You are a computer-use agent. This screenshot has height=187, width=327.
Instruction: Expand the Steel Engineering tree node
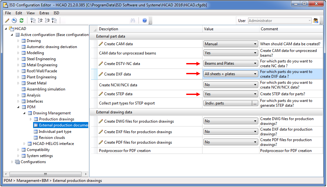click(18, 59)
